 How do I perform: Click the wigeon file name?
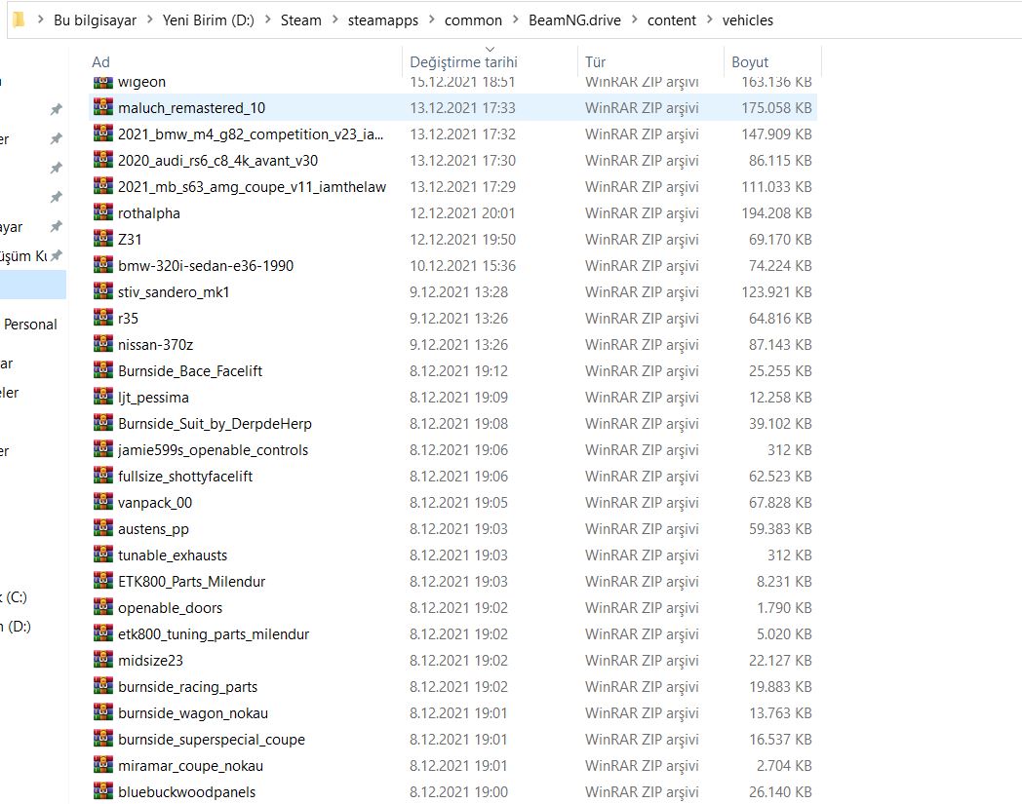point(141,82)
